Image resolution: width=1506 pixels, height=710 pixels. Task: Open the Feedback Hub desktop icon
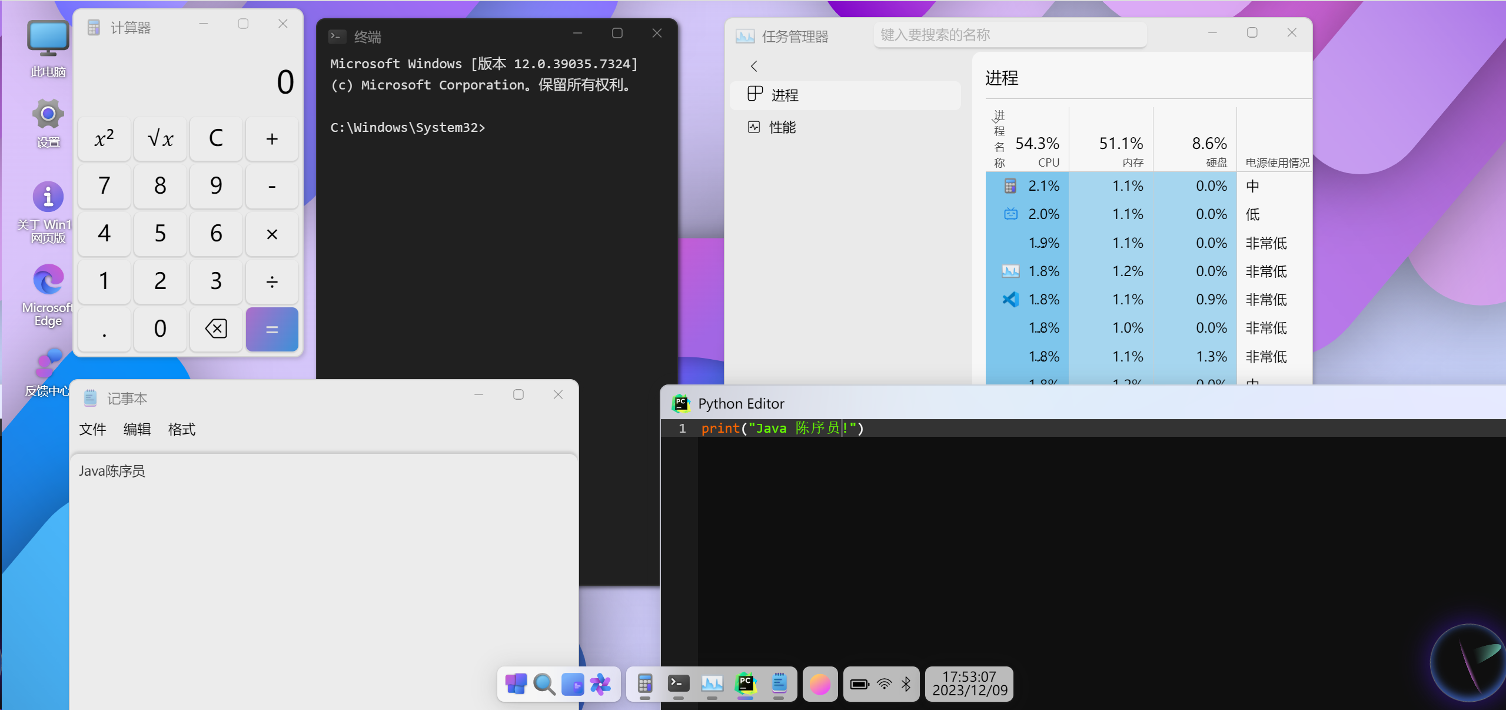point(47,372)
